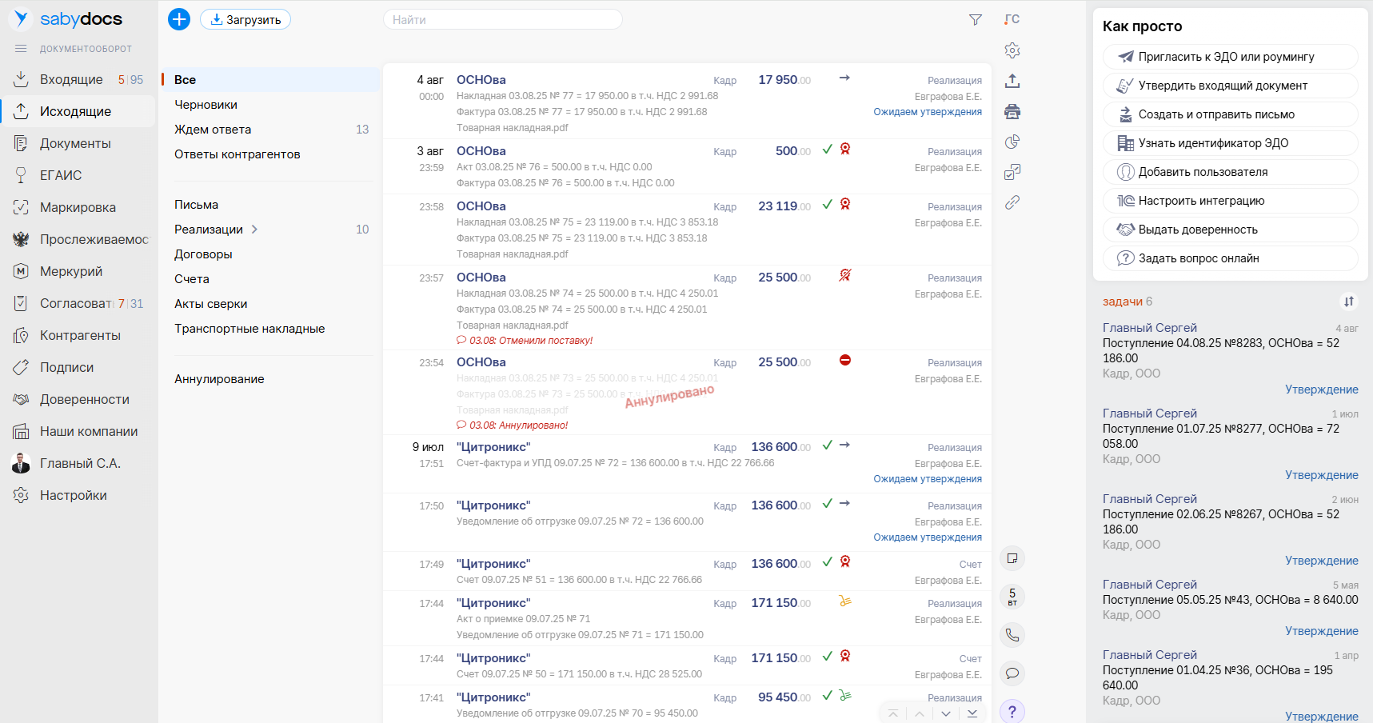This screenshot has width=1373, height=723.
Task: Open the pie chart reports icon
Action: (x=1012, y=142)
